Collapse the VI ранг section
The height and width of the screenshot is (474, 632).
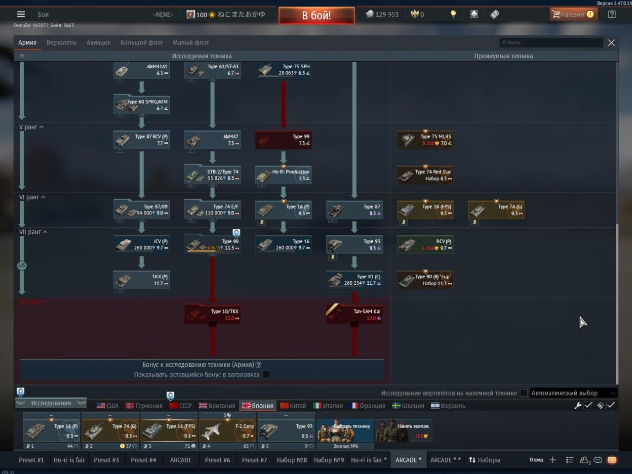(x=32, y=197)
